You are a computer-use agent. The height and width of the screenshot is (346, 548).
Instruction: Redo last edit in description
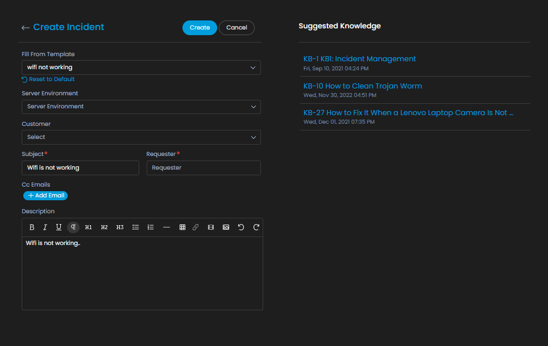pyautogui.click(x=256, y=227)
